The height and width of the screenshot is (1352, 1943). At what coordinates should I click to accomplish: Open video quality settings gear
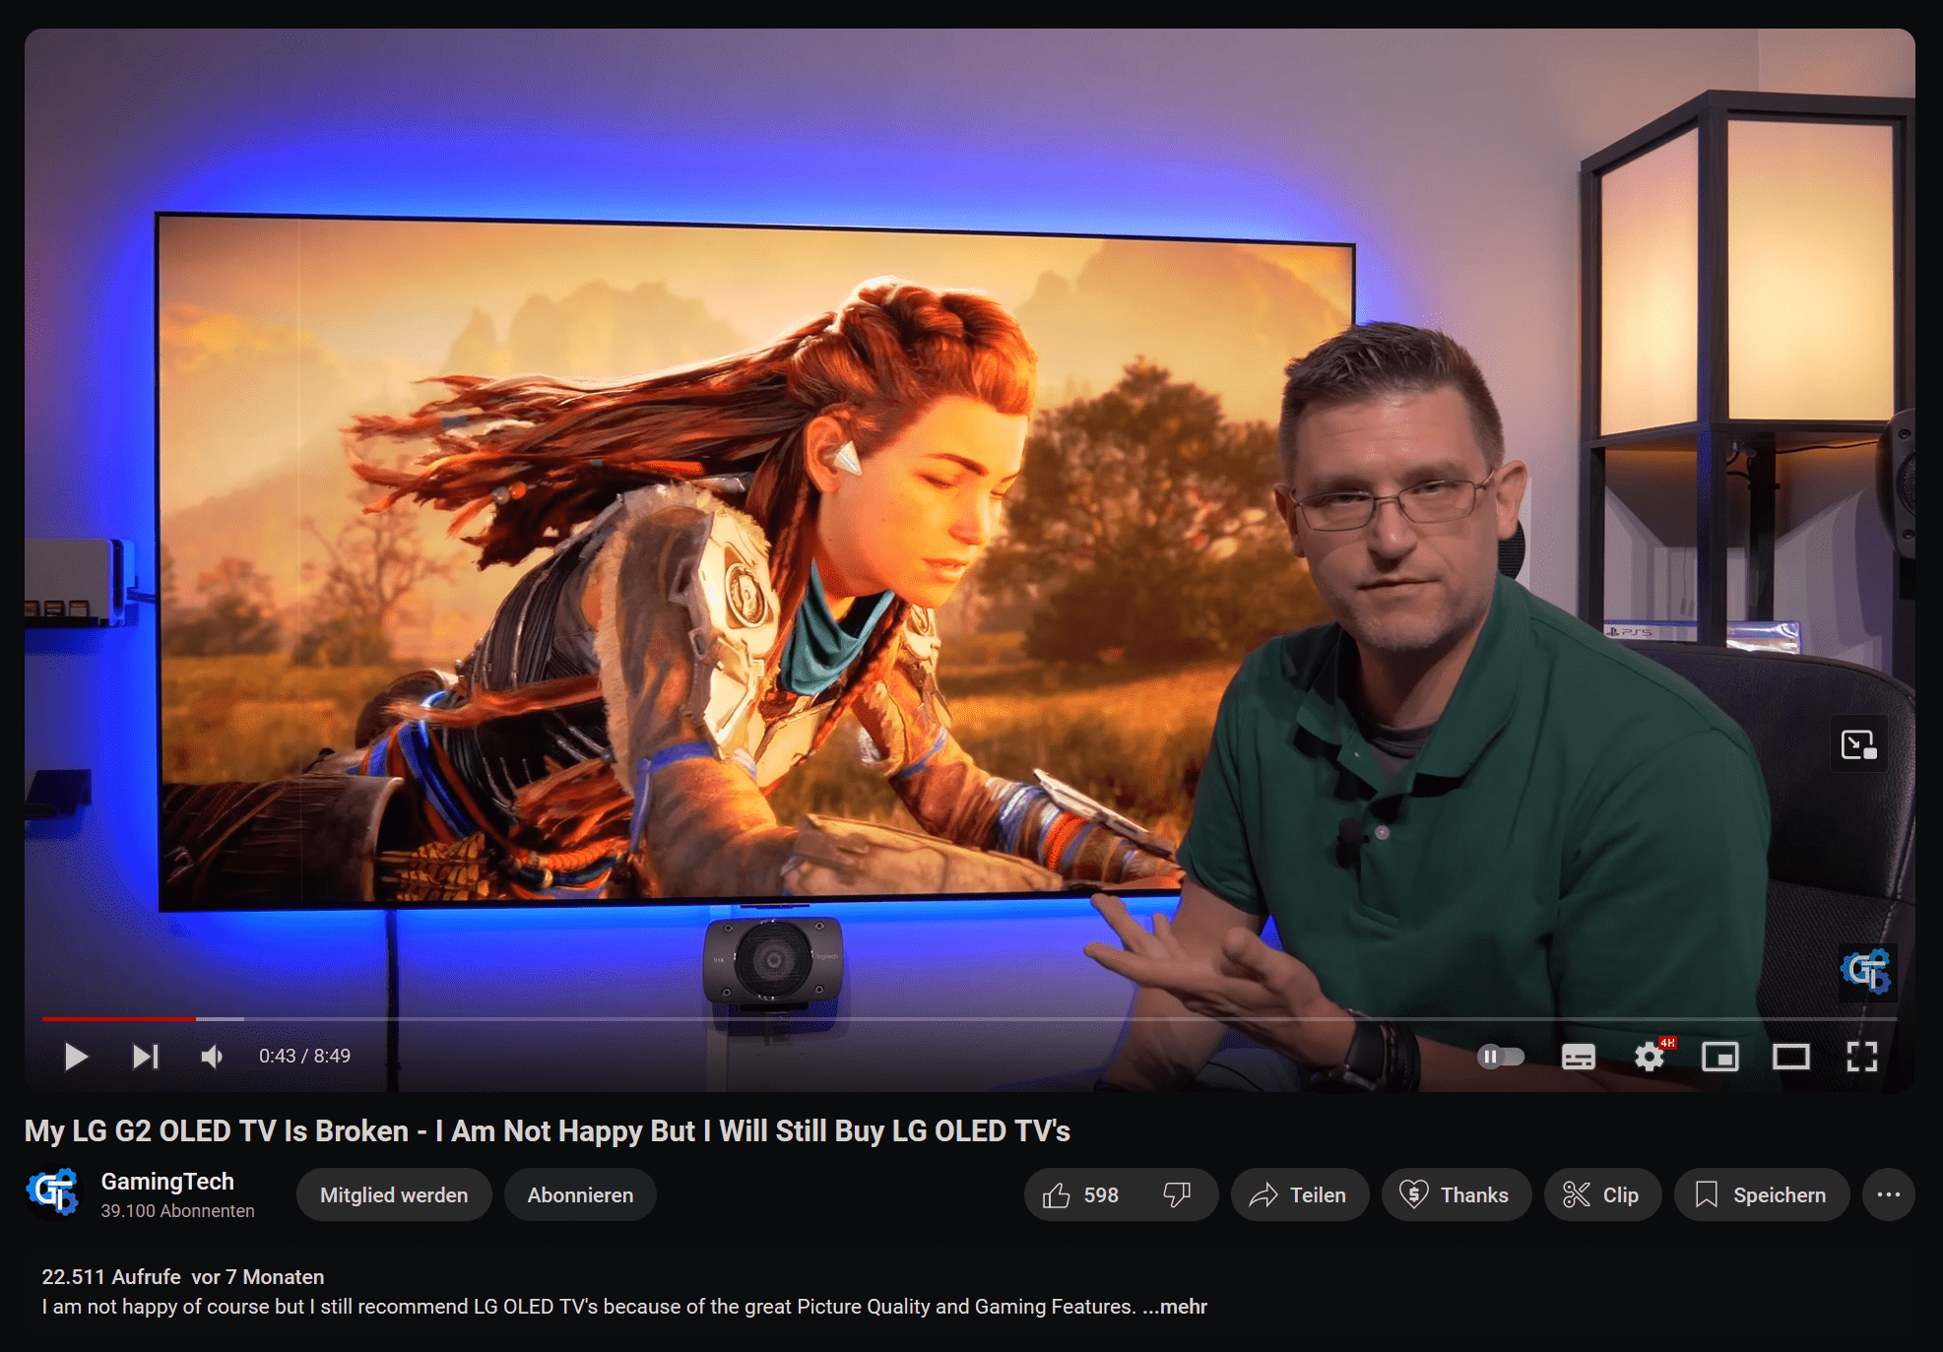point(1650,1057)
